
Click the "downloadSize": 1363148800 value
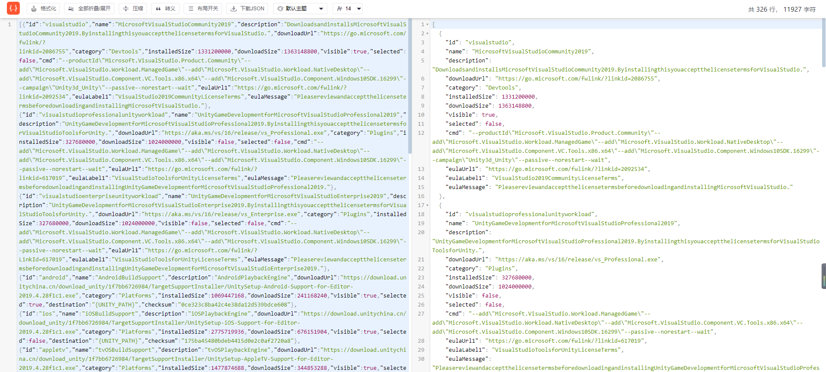coord(515,105)
